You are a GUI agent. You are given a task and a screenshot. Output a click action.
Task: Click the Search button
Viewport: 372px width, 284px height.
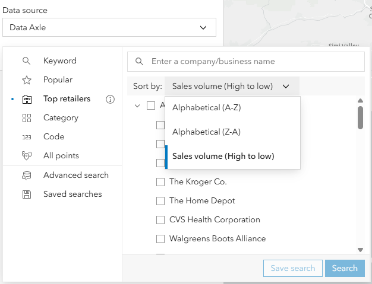345,268
